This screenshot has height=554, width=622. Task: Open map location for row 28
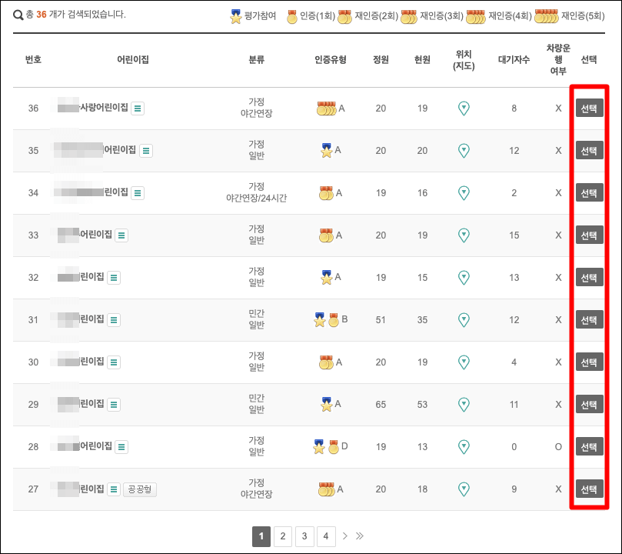[x=464, y=447]
